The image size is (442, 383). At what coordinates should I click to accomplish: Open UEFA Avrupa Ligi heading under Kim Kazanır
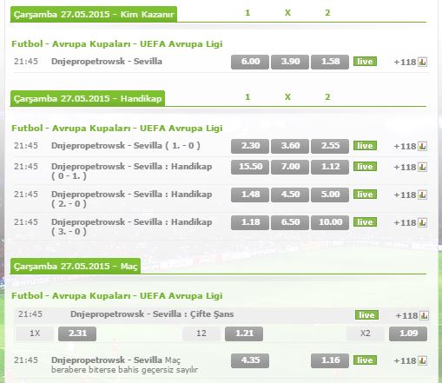tap(117, 44)
